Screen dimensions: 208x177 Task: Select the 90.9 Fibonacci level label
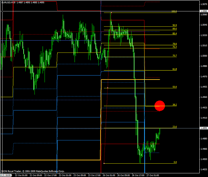tap(175, 25)
